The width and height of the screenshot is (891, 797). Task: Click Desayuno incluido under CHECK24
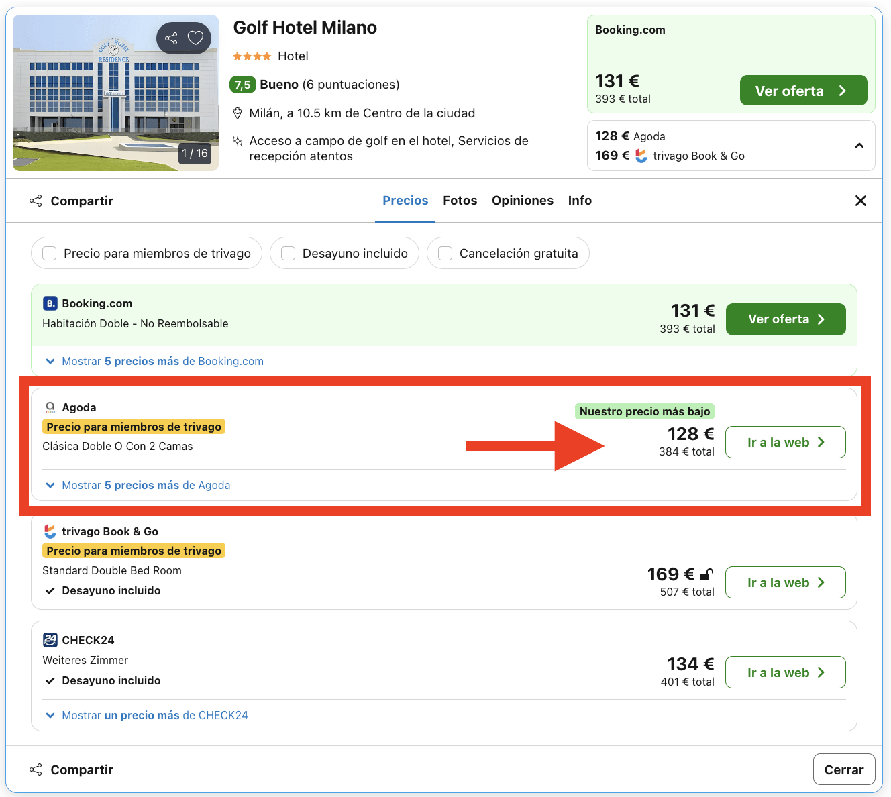[x=111, y=680]
